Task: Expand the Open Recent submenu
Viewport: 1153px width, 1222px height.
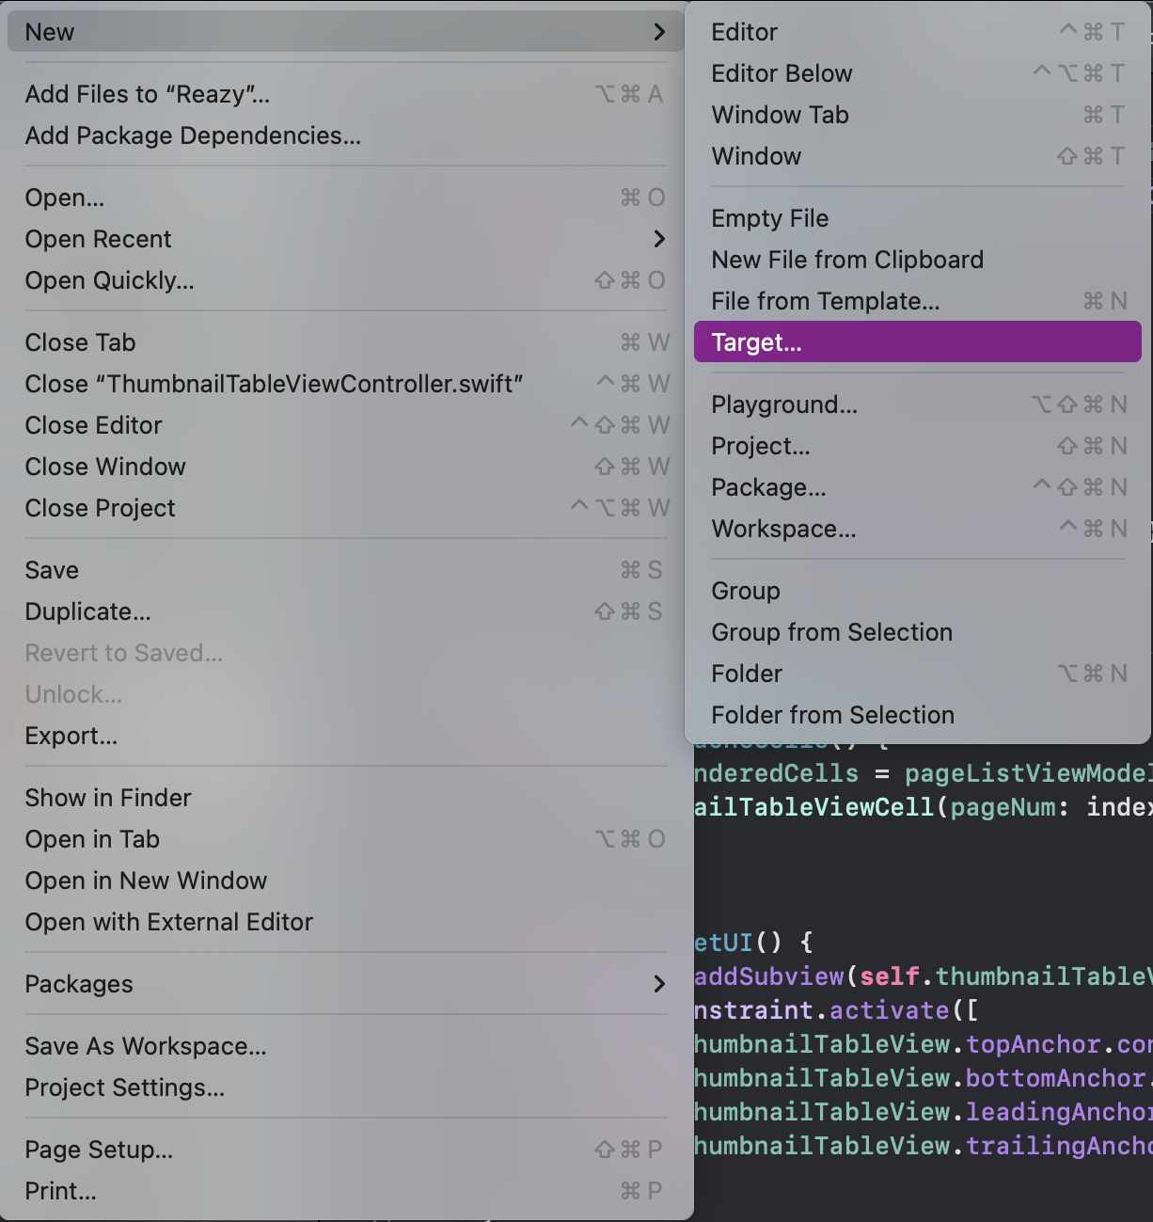Action: click(x=658, y=239)
